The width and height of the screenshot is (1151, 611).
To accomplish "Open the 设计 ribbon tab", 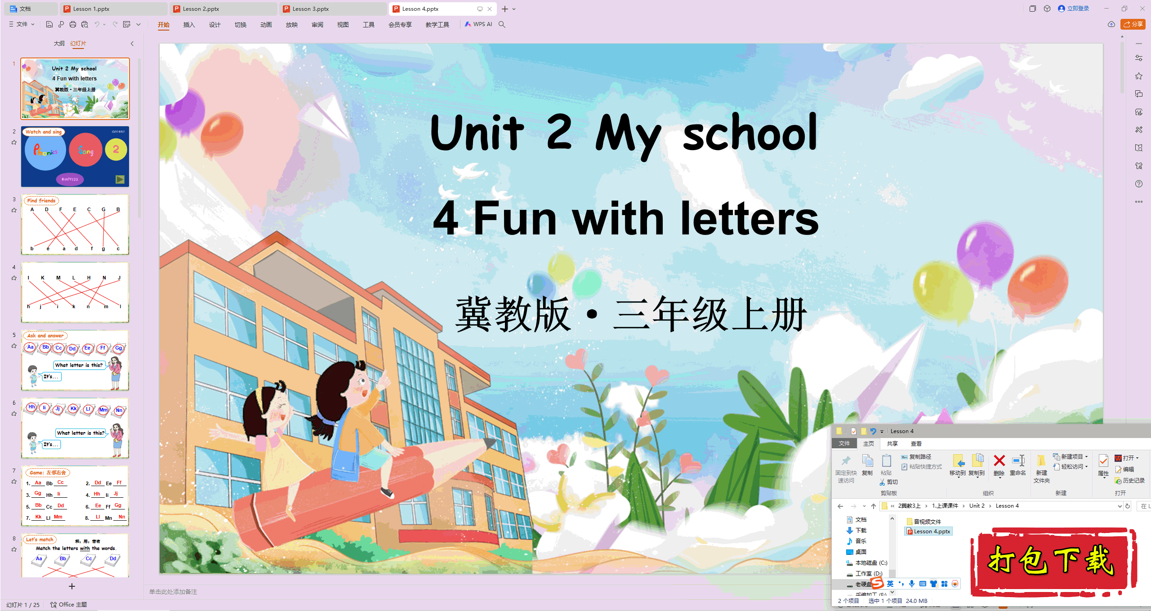I will tap(214, 25).
